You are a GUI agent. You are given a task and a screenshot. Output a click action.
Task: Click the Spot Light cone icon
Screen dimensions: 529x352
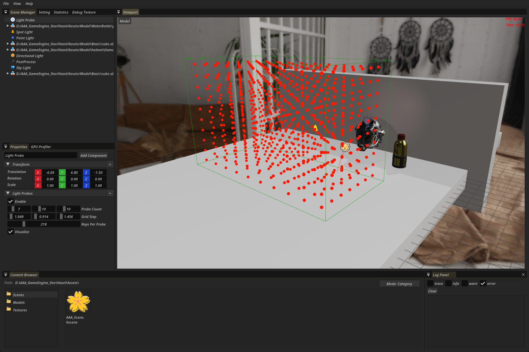[12, 32]
